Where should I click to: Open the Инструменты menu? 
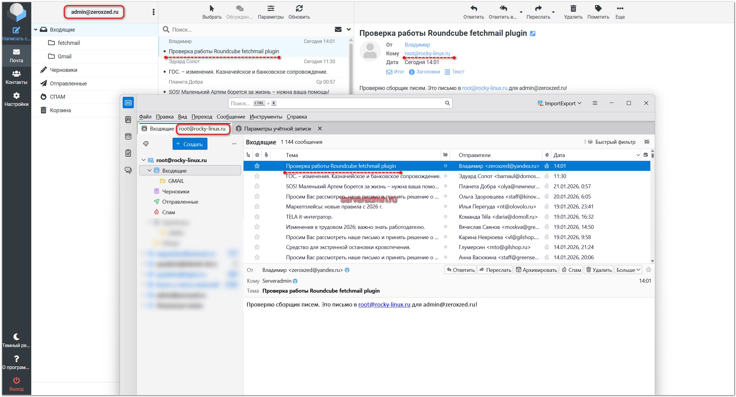[266, 117]
